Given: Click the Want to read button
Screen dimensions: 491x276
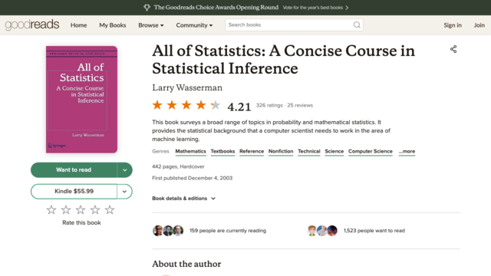Looking at the screenshot, I should coord(74,170).
